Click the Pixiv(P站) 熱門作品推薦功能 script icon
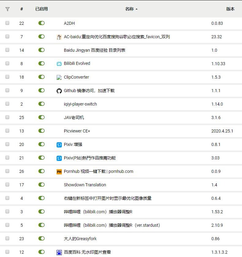Image resolution: width=242 pixels, height=257 pixels. (59, 158)
